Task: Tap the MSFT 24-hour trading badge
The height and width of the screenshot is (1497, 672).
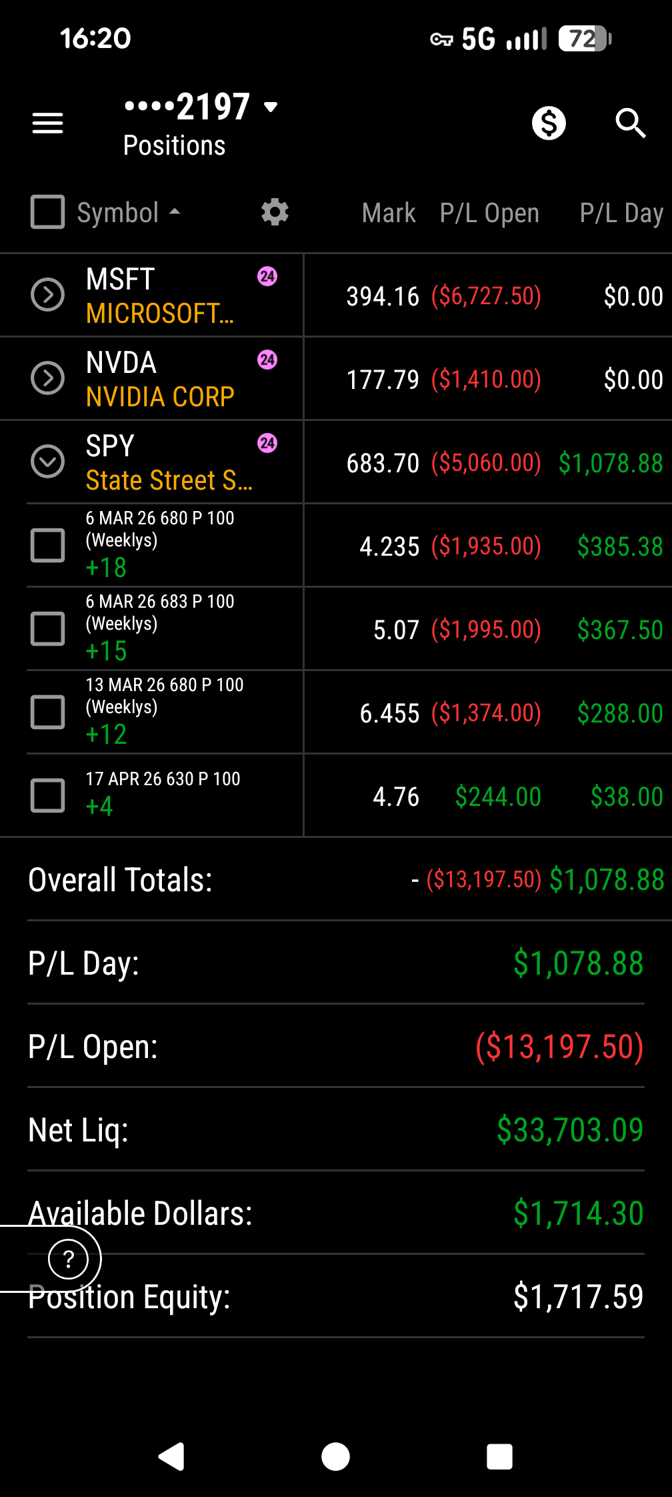Action: coord(267,276)
